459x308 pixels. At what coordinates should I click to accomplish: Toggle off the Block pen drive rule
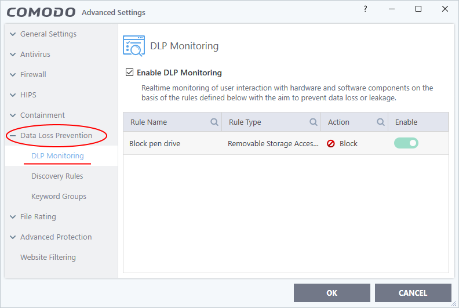coord(406,143)
